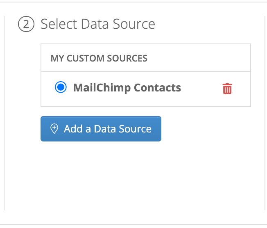Open the new data source dialog

click(x=101, y=129)
